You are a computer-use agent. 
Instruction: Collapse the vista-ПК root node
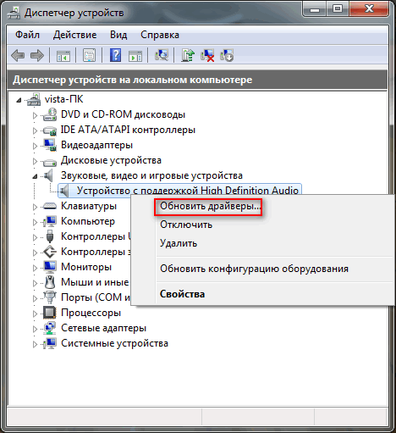click(x=19, y=100)
